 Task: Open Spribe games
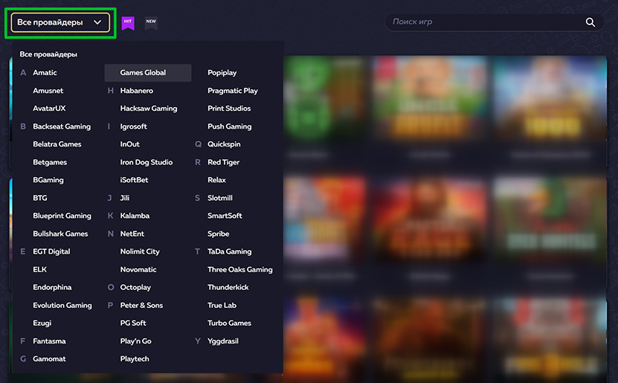point(219,234)
